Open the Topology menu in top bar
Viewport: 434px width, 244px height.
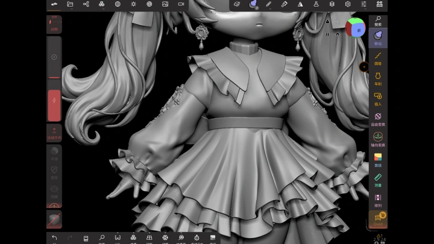(102, 4)
